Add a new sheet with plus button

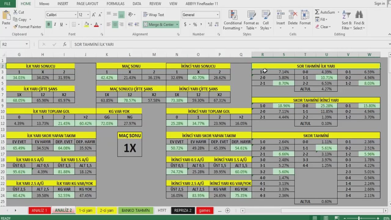(227, 211)
